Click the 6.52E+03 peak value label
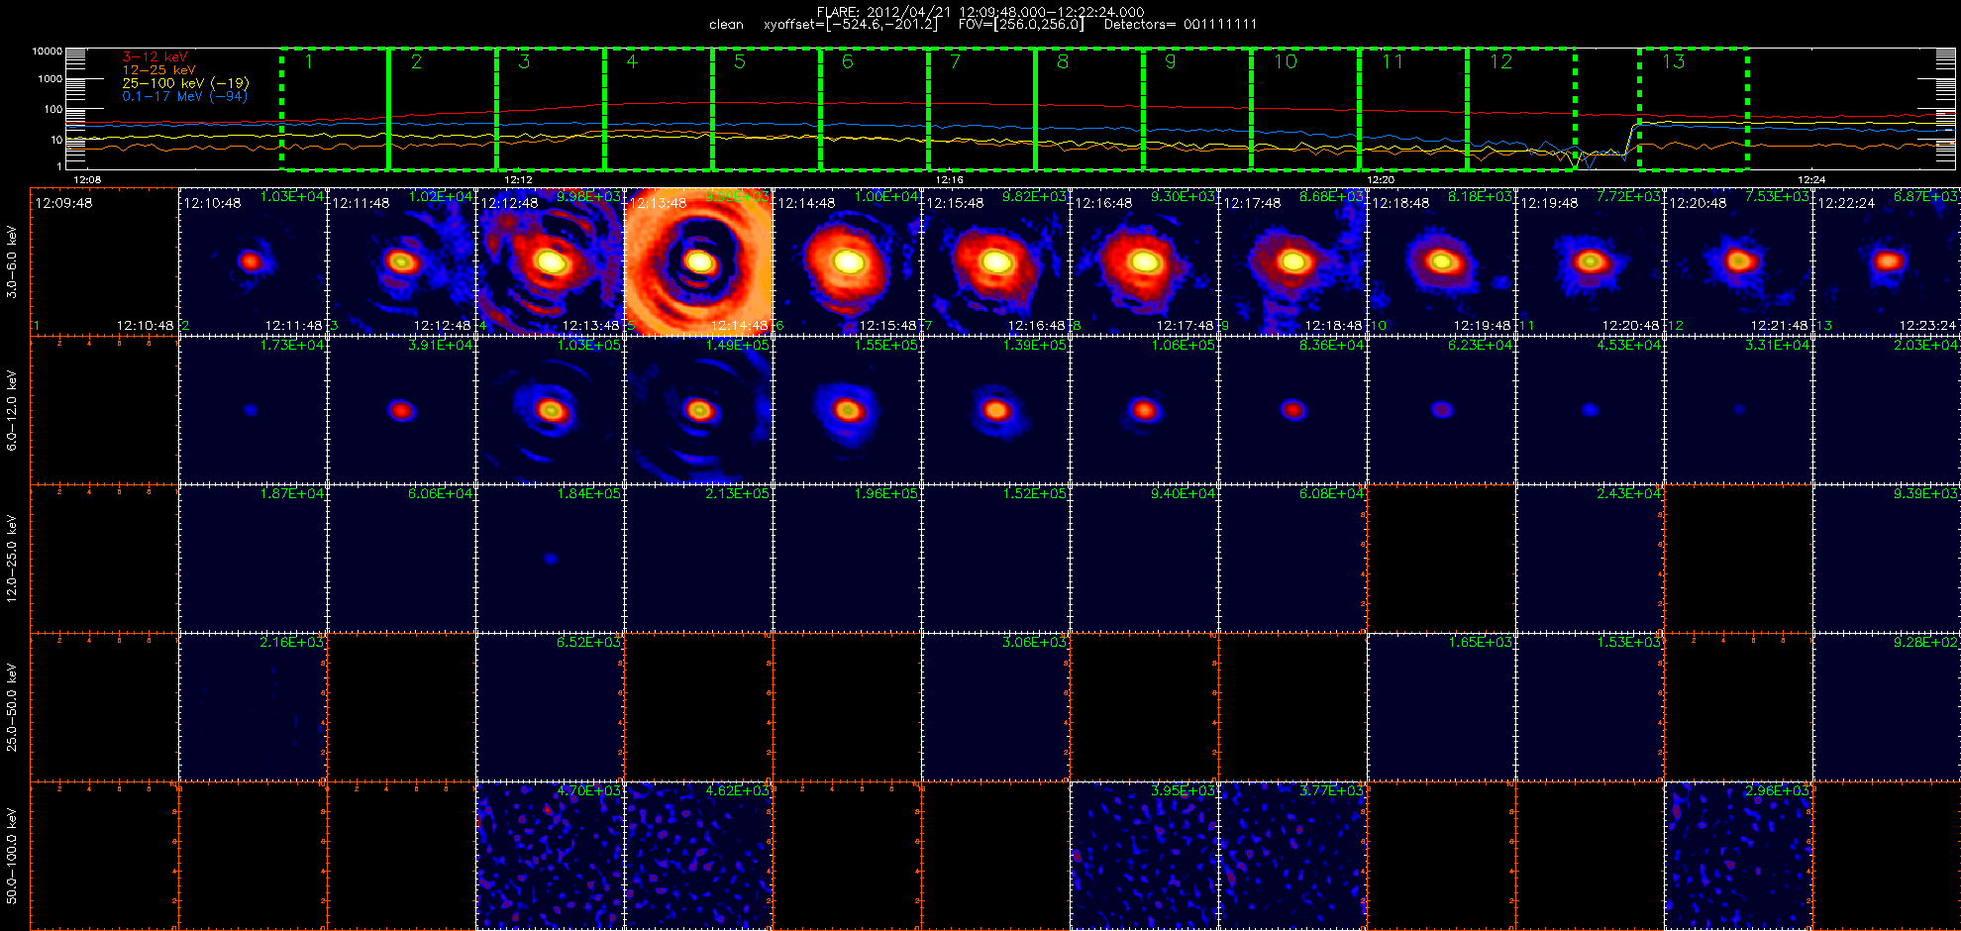Image resolution: width=1961 pixels, height=931 pixels. tap(589, 642)
